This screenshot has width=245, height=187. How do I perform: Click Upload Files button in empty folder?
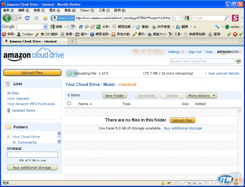pyautogui.click(x=183, y=120)
